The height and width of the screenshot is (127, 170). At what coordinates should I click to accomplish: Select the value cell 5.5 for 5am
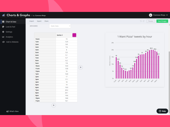66,52
